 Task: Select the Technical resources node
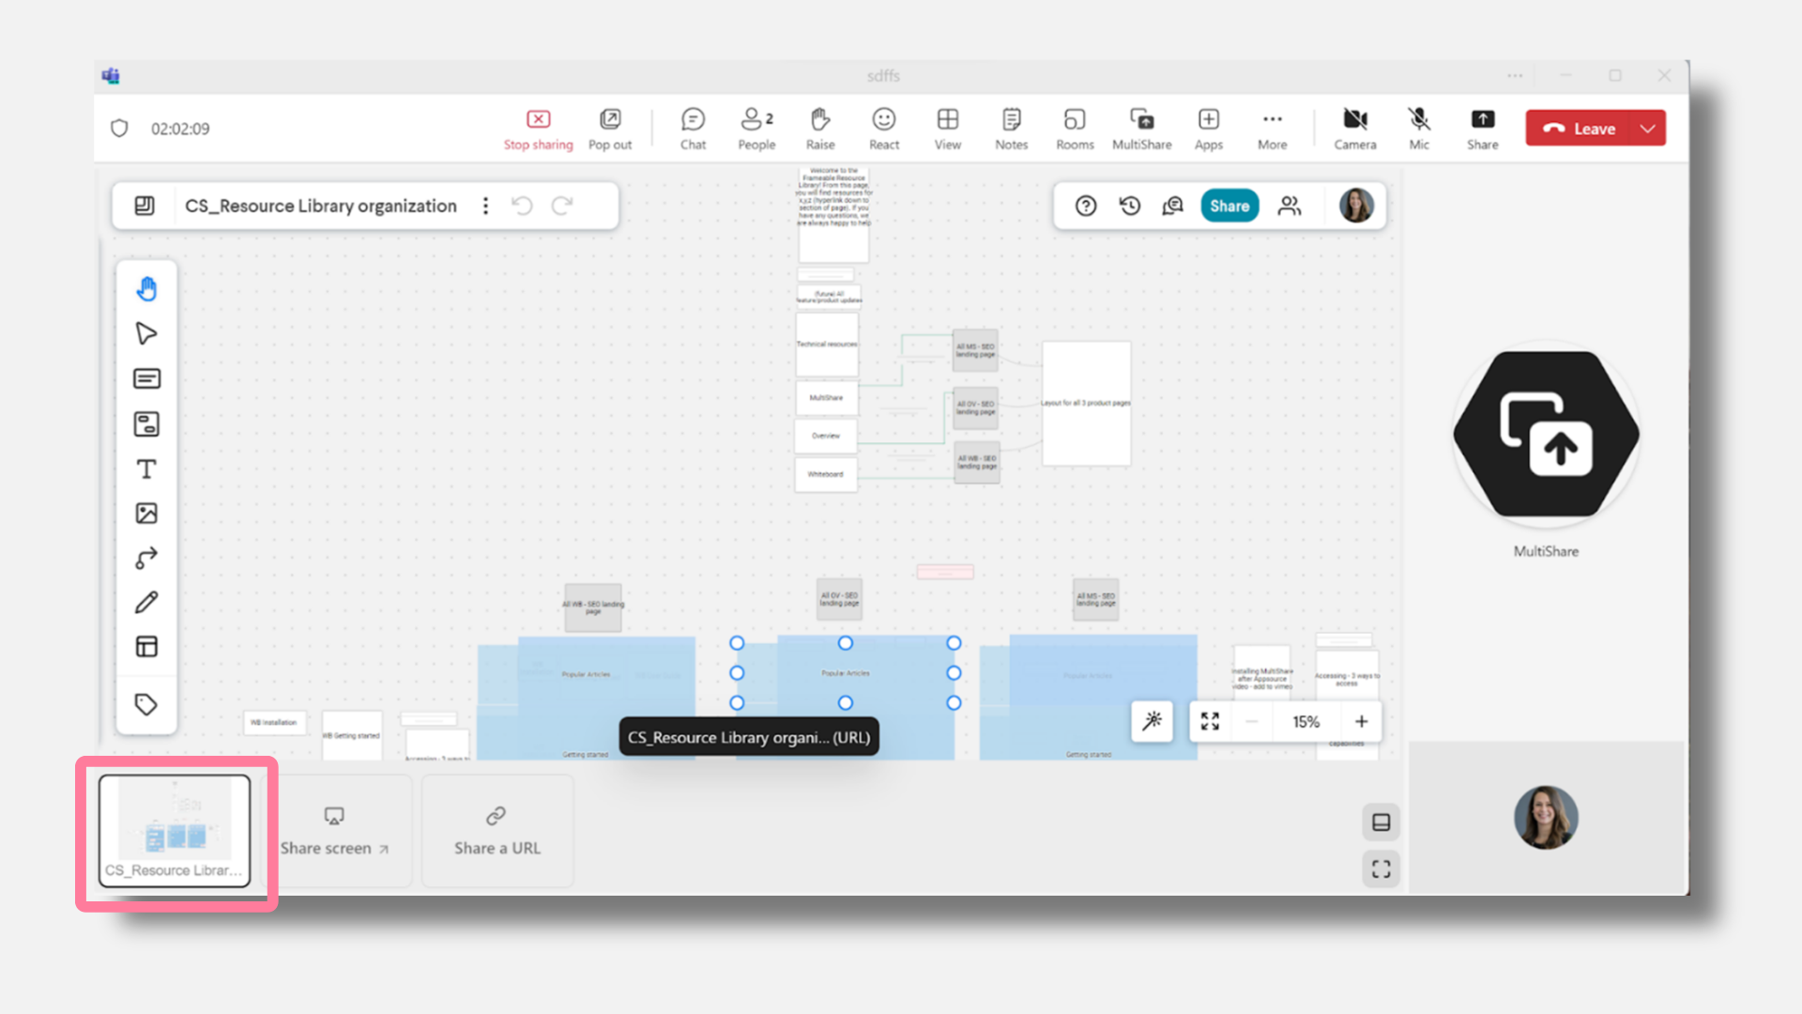click(x=827, y=345)
